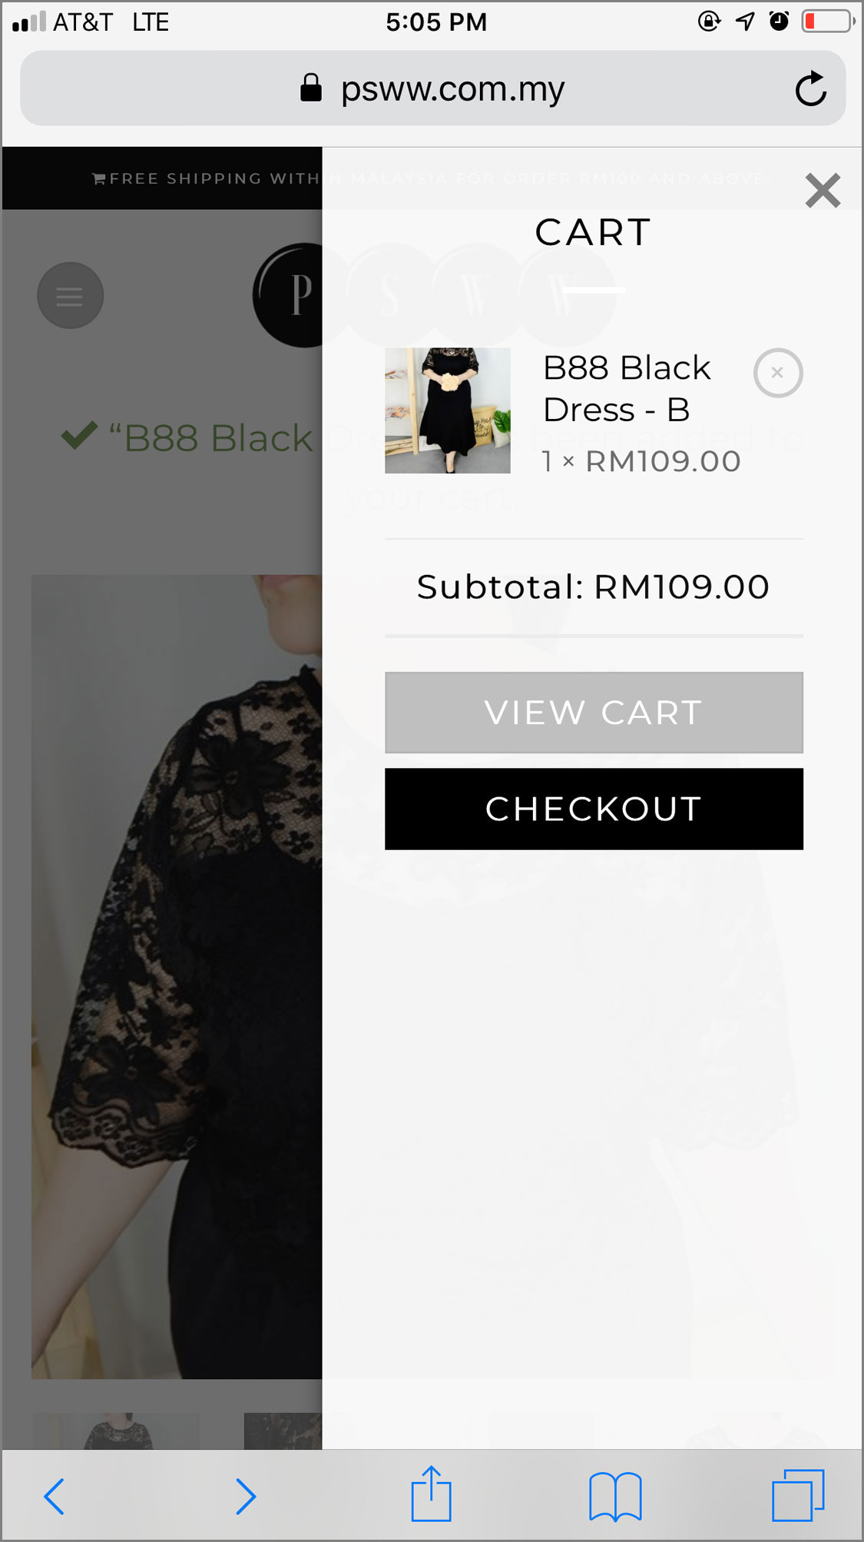
Task: Tap the B88 Black Dress - B title
Action: pyautogui.click(x=626, y=389)
